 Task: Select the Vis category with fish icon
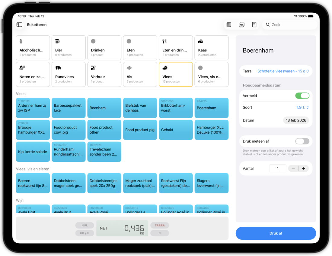click(140, 74)
